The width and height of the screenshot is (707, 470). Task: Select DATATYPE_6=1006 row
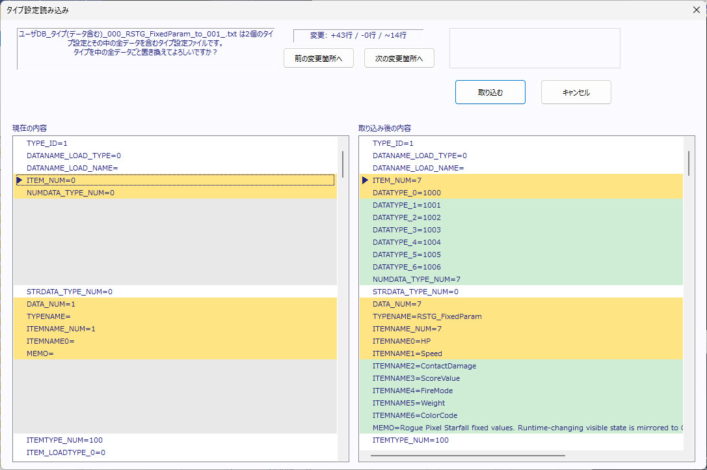tap(521, 267)
